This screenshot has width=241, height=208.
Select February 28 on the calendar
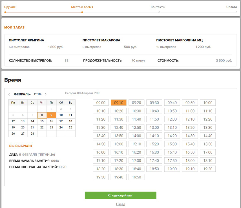pos(32,134)
